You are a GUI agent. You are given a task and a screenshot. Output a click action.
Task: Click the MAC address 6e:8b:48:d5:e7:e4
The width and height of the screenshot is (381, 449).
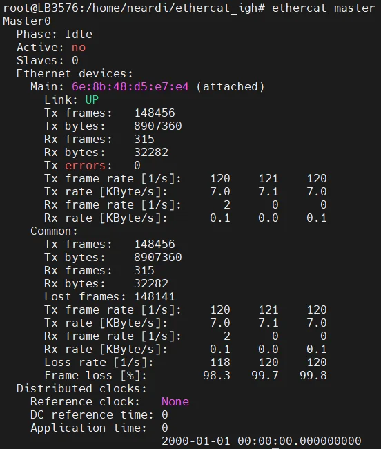(x=130, y=87)
